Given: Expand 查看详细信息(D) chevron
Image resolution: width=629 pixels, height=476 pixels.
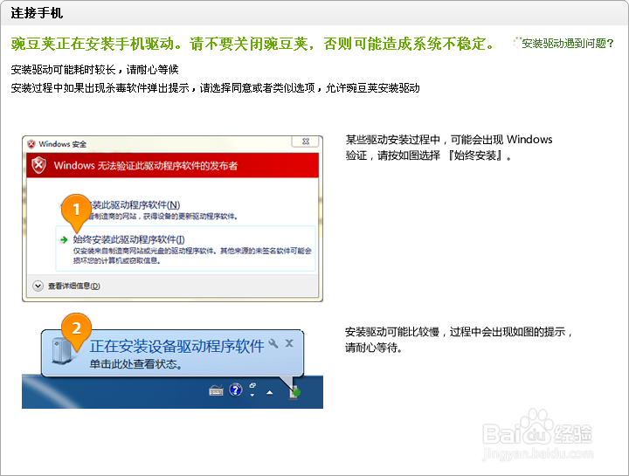Looking at the screenshot, I should point(38,286).
